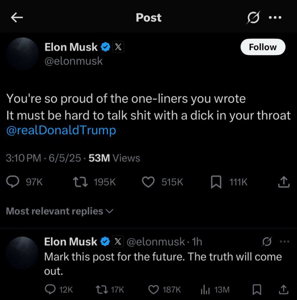
Task: Follow Elon Musk
Action: (x=262, y=47)
